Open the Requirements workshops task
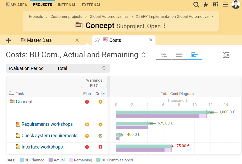This screenshot has height=164, width=242. point(47,124)
